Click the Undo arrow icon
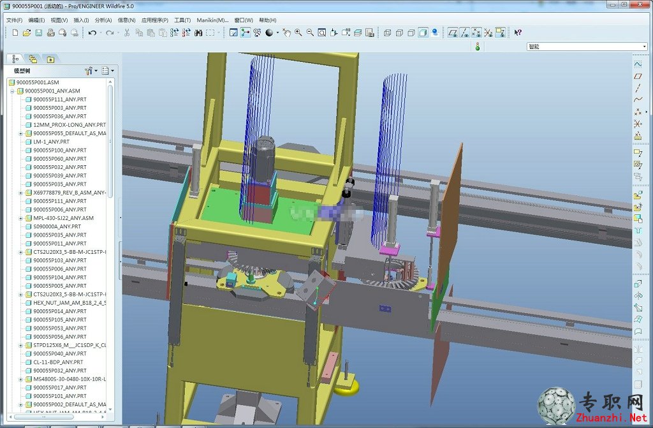653x428 pixels. (x=92, y=33)
